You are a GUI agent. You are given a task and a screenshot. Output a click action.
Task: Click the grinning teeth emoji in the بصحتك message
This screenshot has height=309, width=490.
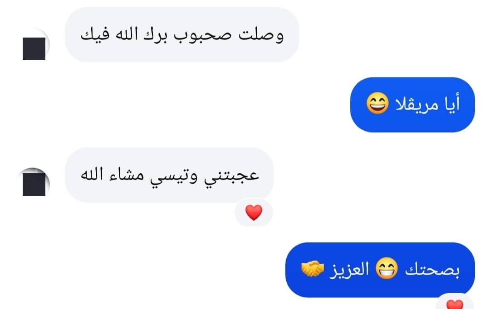tap(387, 268)
